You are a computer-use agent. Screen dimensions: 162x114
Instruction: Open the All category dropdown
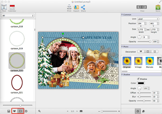(x=18, y=16)
